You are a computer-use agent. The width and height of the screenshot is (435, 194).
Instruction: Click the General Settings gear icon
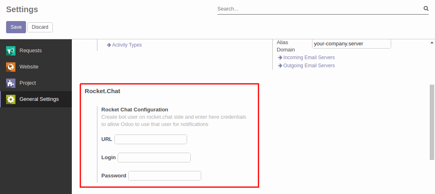pyautogui.click(x=11, y=99)
